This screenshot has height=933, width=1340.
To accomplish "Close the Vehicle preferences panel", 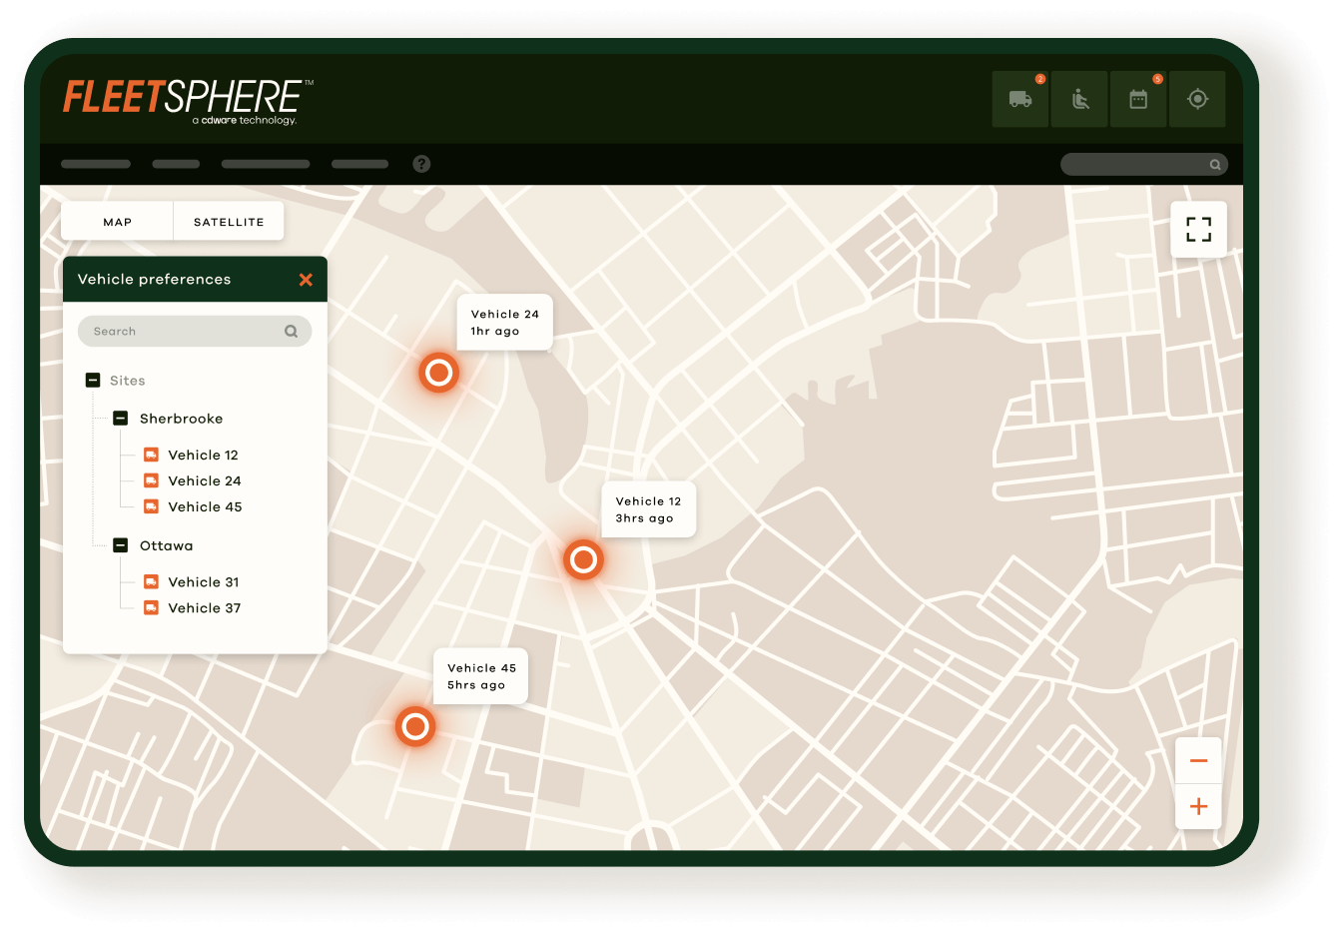I will click(x=306, y=280).
